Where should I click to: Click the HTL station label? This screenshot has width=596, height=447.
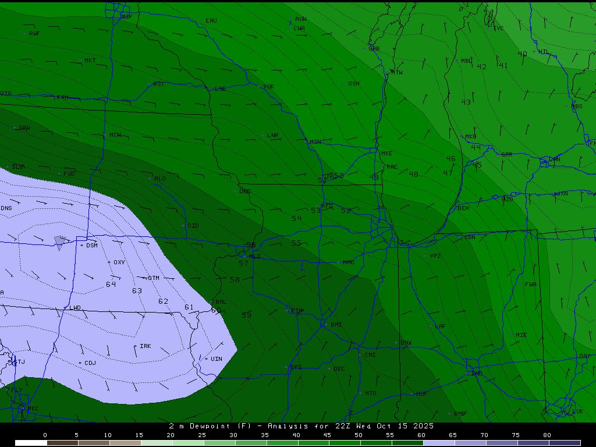(544, 52)
